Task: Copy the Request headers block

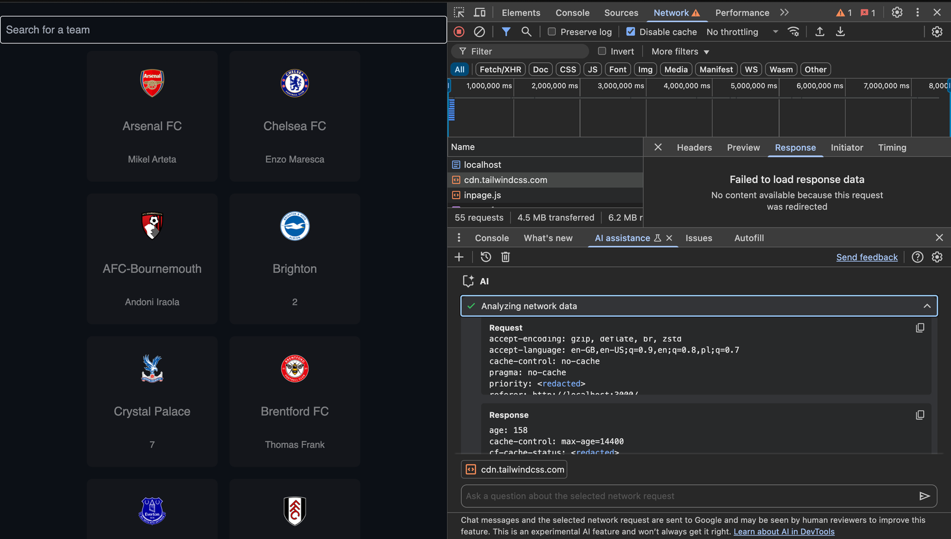Action: click(920, 327)
